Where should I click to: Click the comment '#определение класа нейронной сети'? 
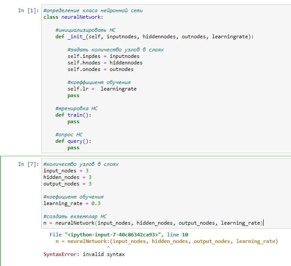point(93,10)
